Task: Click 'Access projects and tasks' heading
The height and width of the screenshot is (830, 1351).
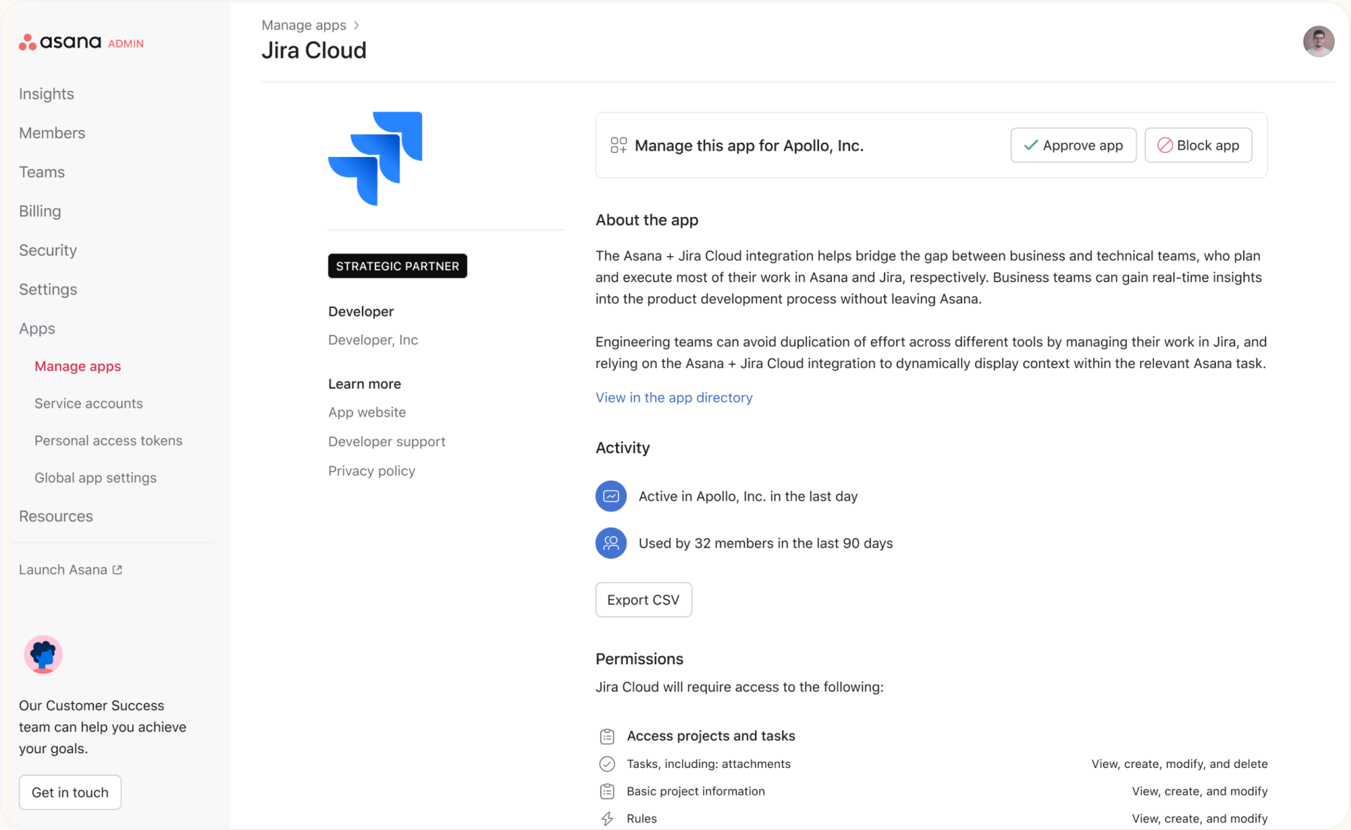Action: pyautogui.click(x=711, y=736)
